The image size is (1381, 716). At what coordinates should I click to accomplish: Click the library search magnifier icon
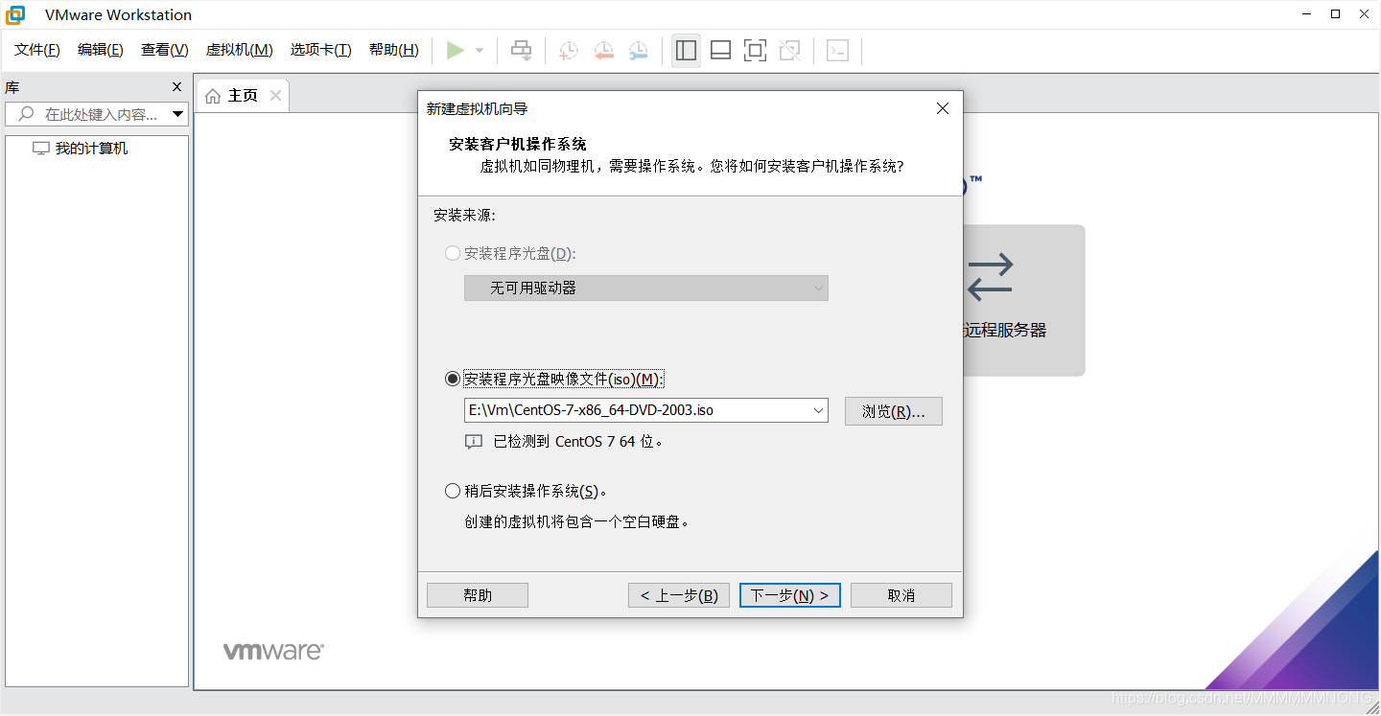(26, 114)
